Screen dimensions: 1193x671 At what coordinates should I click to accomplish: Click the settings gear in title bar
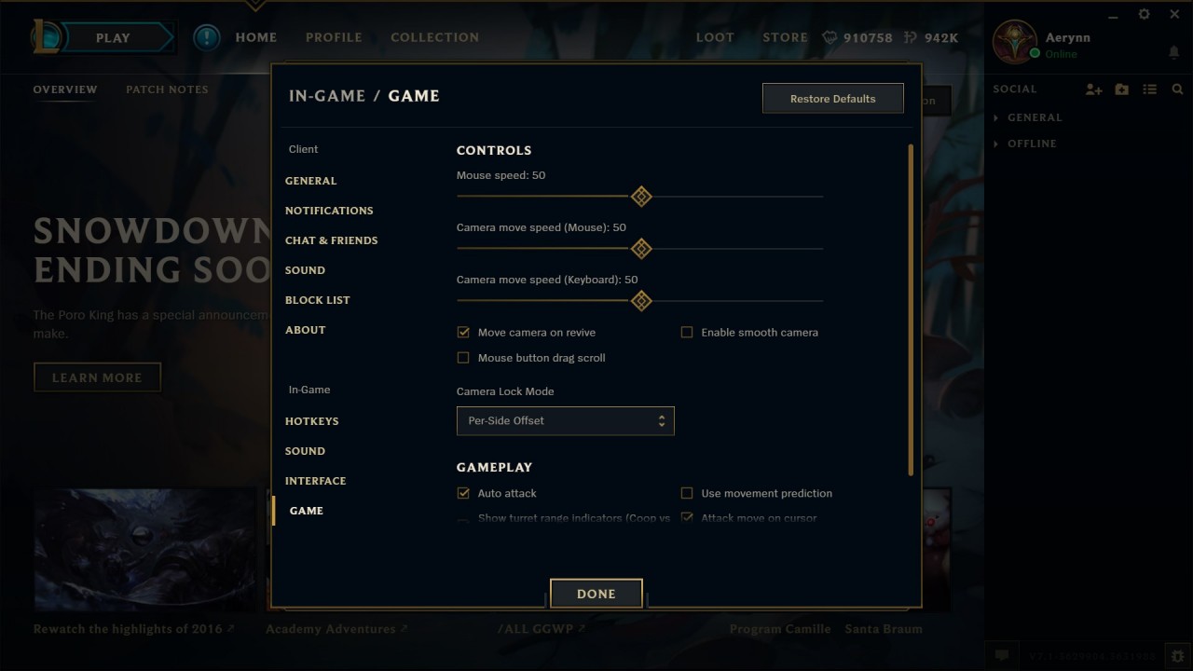(x=1144, y=14)
